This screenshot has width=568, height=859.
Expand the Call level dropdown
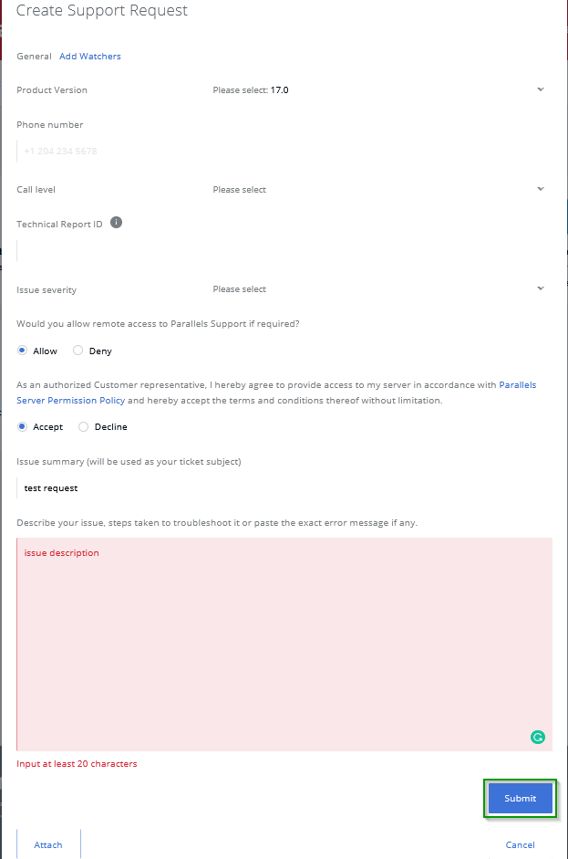click(377, 190)
